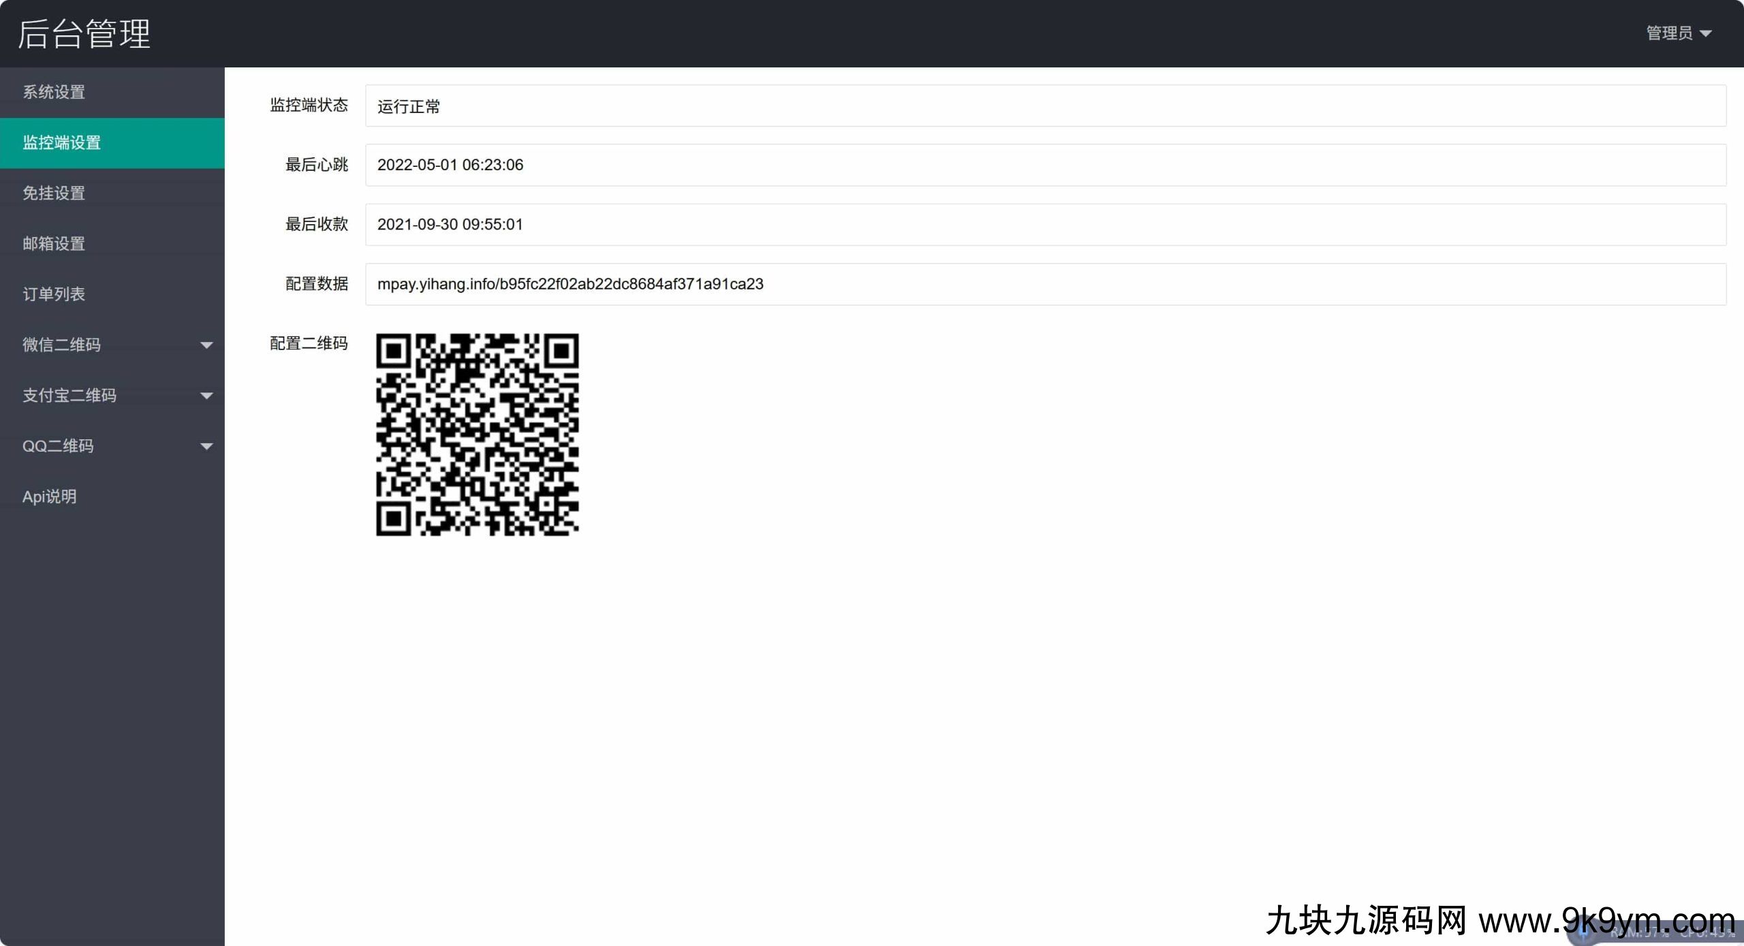
Task: Click the 配置数据 URL field
Action: pyautogui.click(x=1046, y=284)
